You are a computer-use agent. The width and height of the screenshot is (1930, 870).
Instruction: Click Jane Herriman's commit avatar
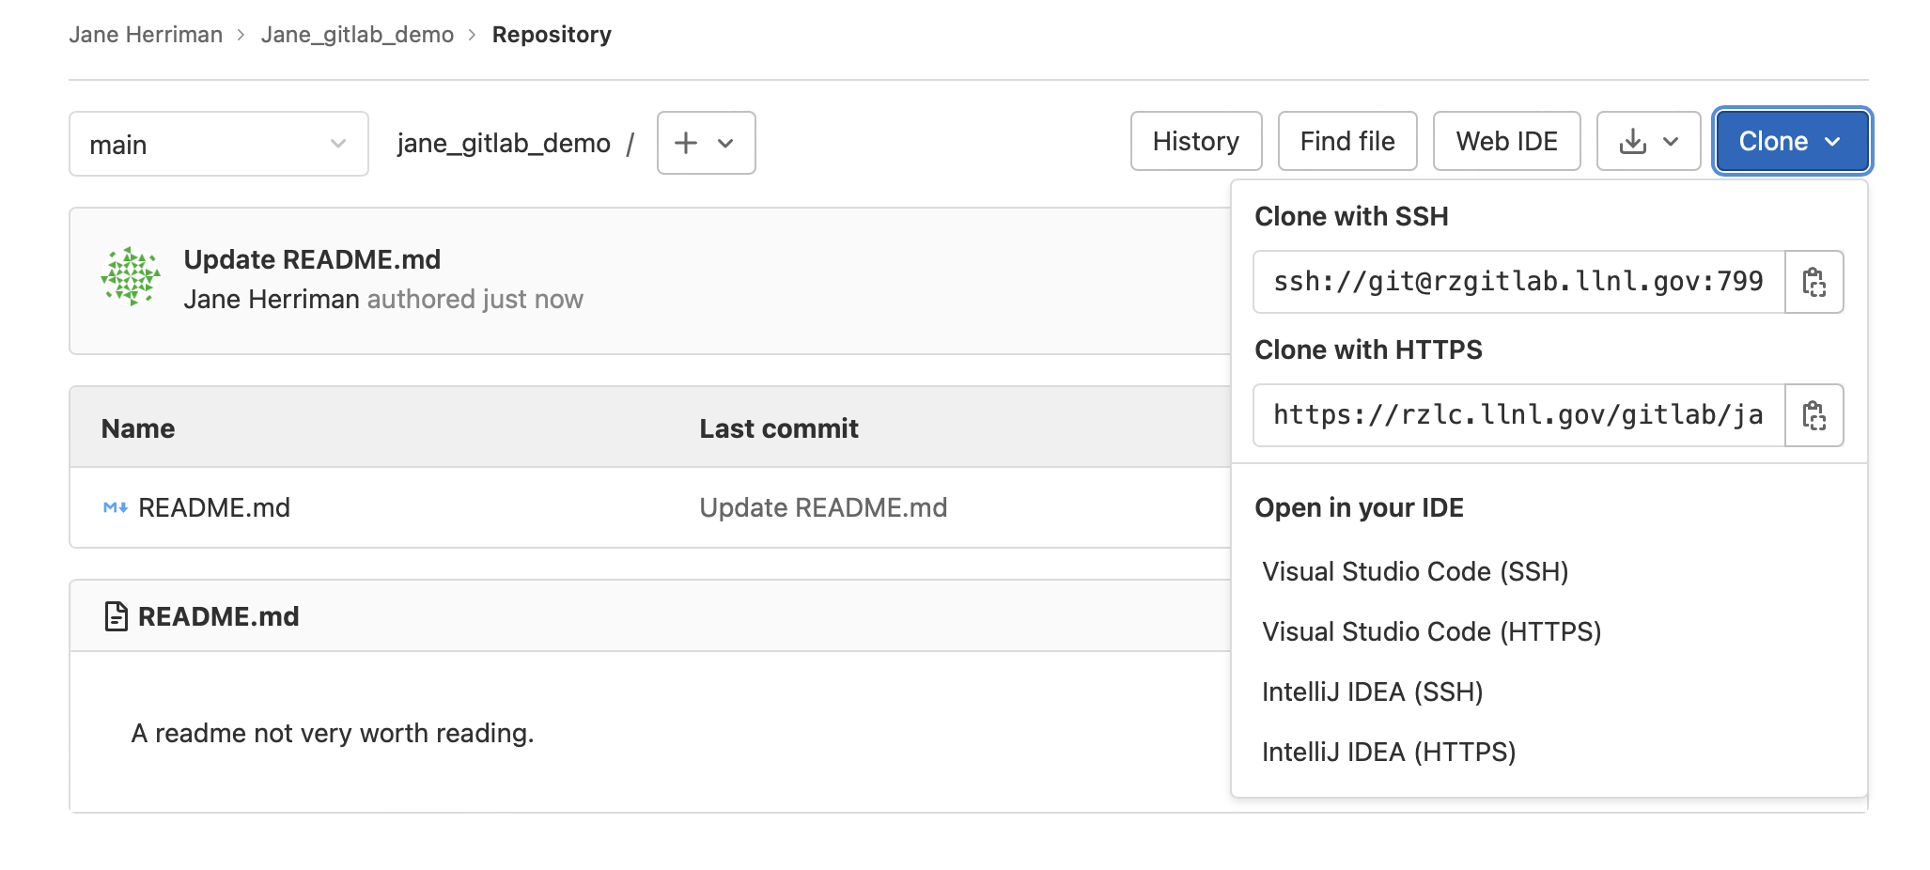click(131, 277)
